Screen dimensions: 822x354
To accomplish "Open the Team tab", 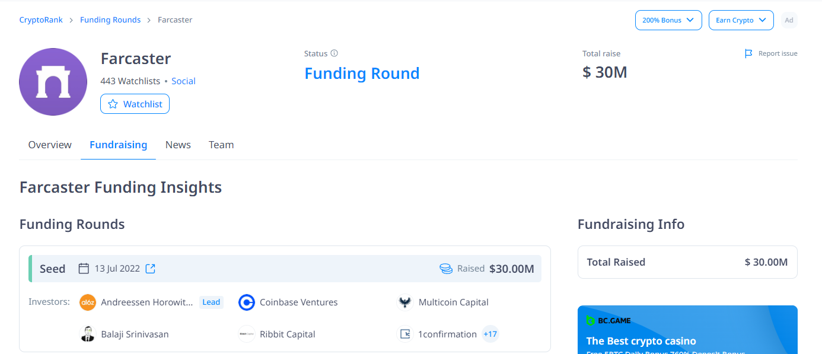I will coord(221,145).
